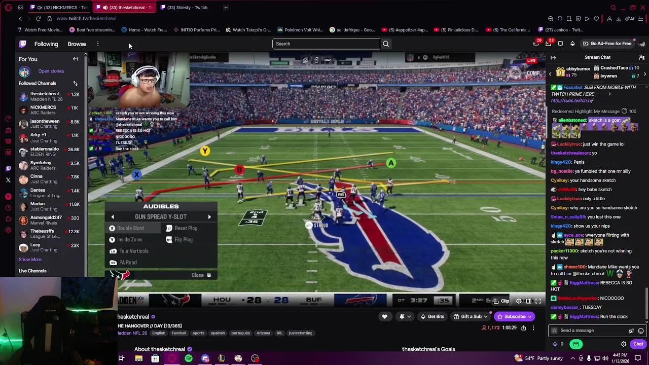Open Prime loot notifications badge 26
This screenshot has height=365, width=649.
point(536,44)
